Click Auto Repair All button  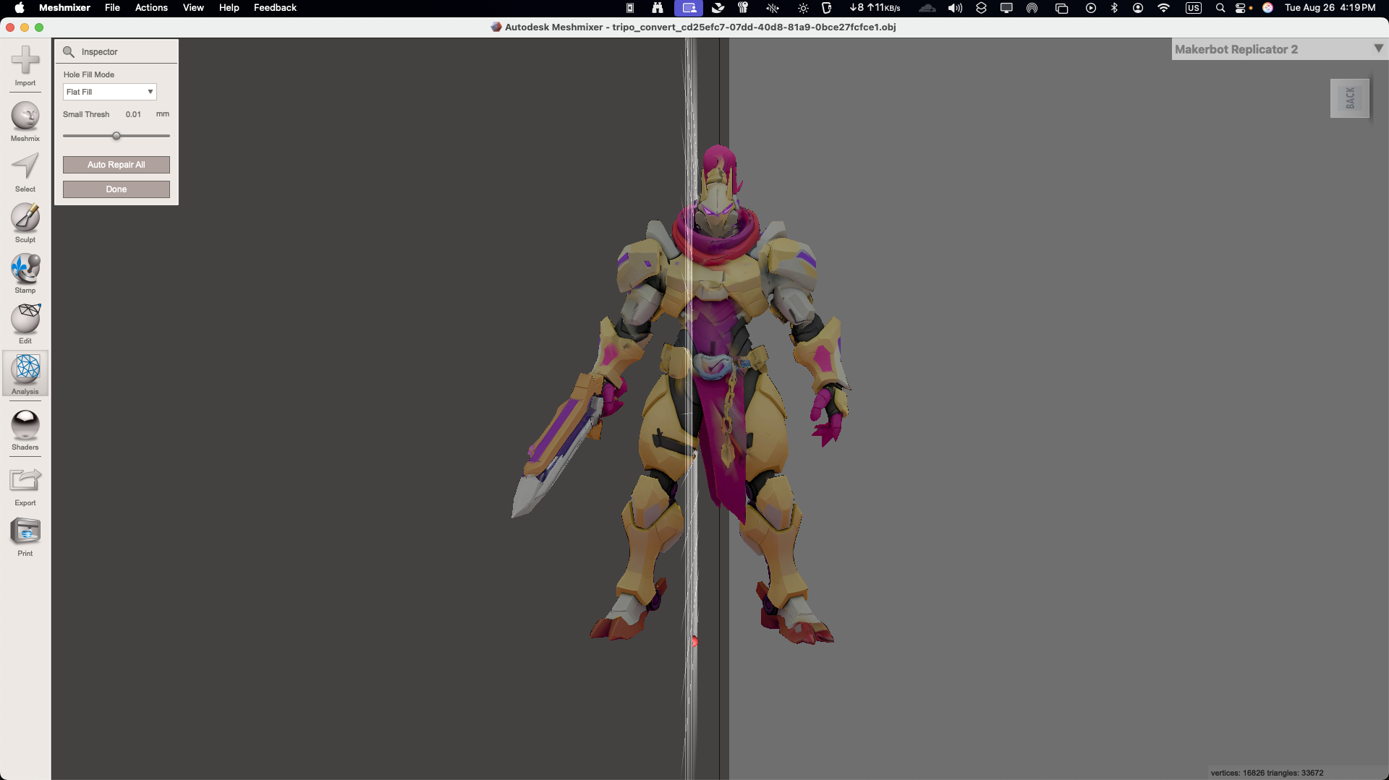(116, 165)
